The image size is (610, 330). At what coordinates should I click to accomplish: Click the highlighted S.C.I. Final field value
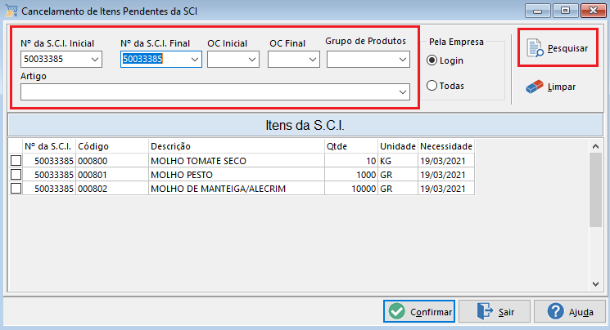[142, 59]
